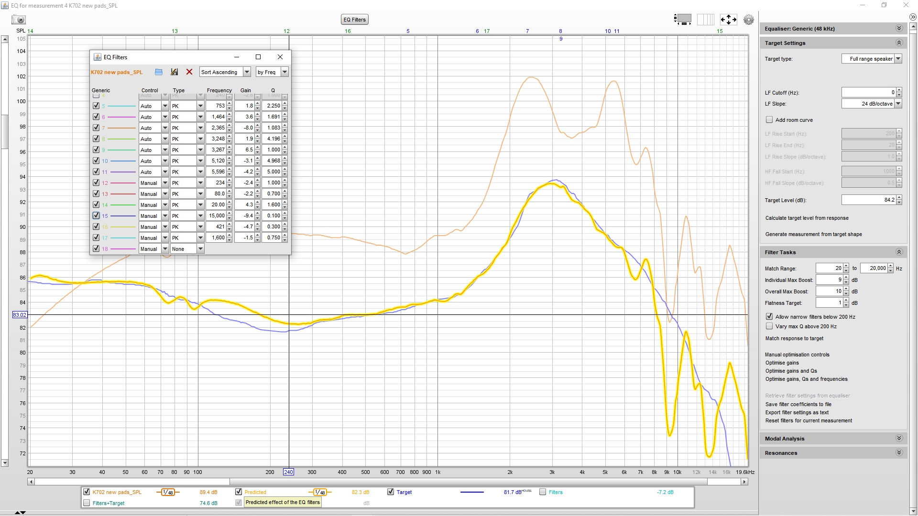Click Reset filters for current measurement

pyautogui.click(x=809, y=420)
